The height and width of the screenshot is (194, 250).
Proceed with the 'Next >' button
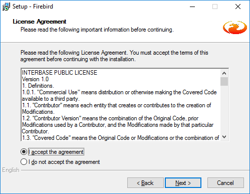point(183,183)
